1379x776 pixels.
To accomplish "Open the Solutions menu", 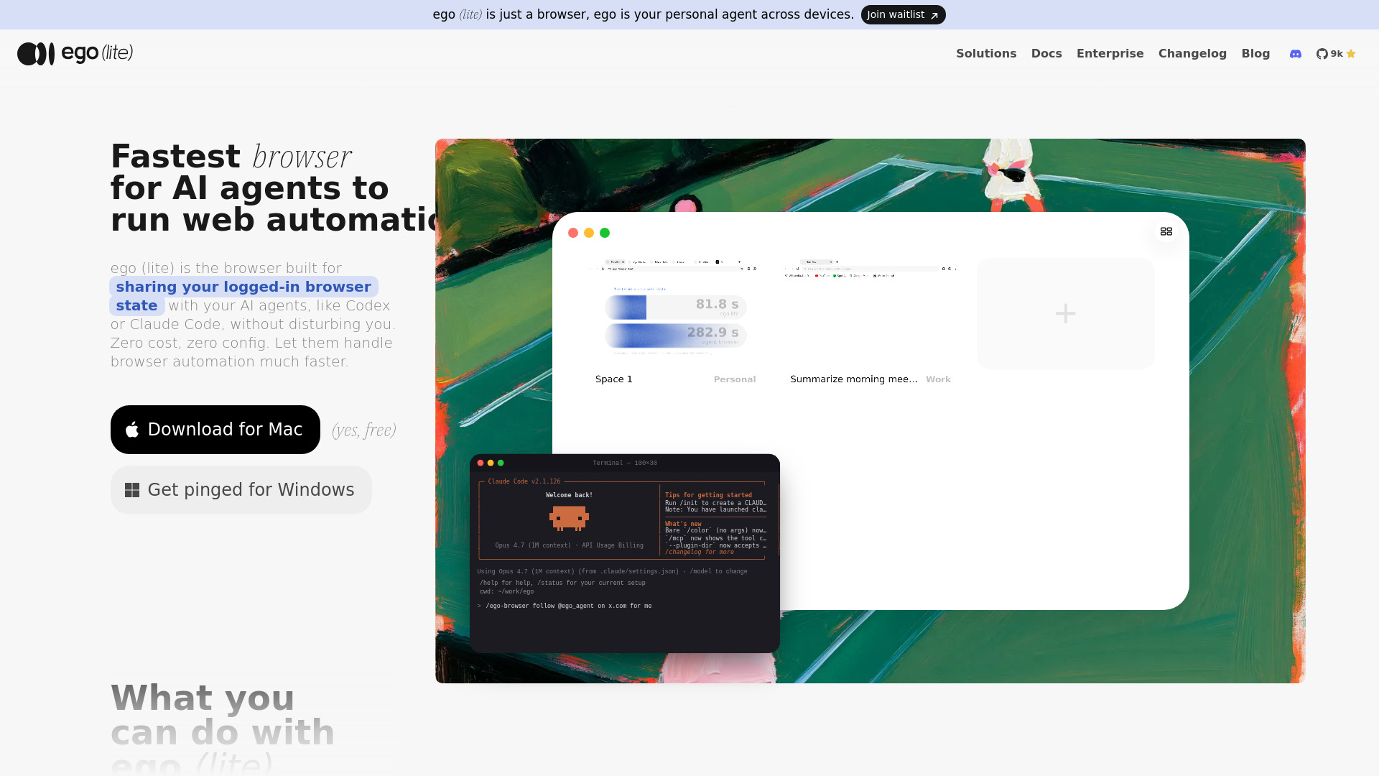I will (x=986, y=54).
